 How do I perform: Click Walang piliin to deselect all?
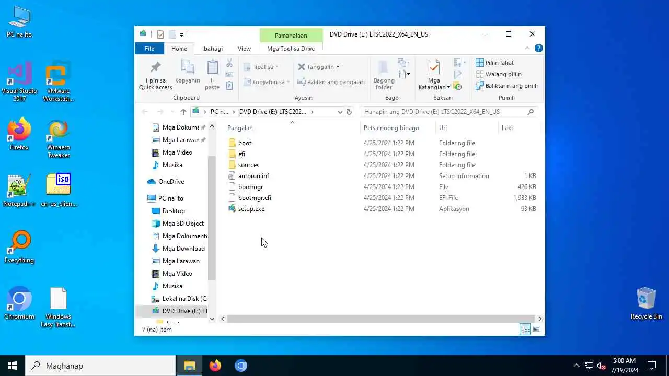[498, 74]
